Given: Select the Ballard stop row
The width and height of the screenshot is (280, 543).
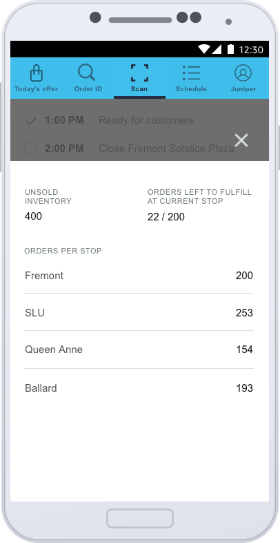Looking at the screenshot, I should click(139, 388).
